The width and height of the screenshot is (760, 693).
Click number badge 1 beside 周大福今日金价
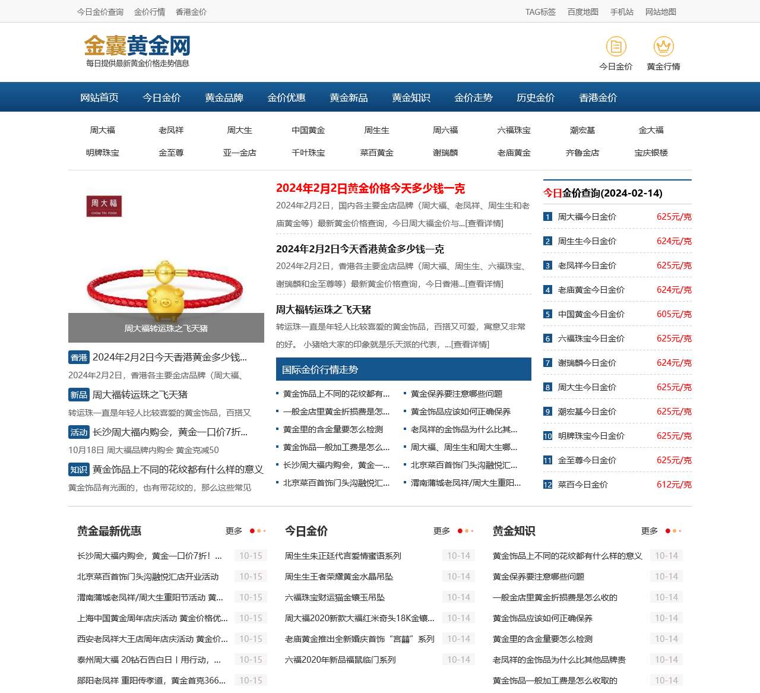pyautogui.click(x=547, y=217)
